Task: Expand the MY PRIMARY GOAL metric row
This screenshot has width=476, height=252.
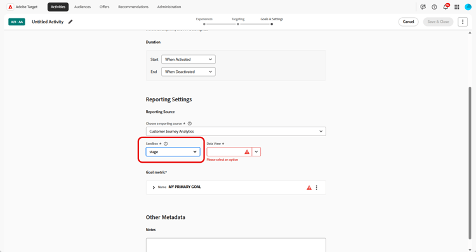Action: [x=154, y=187]
